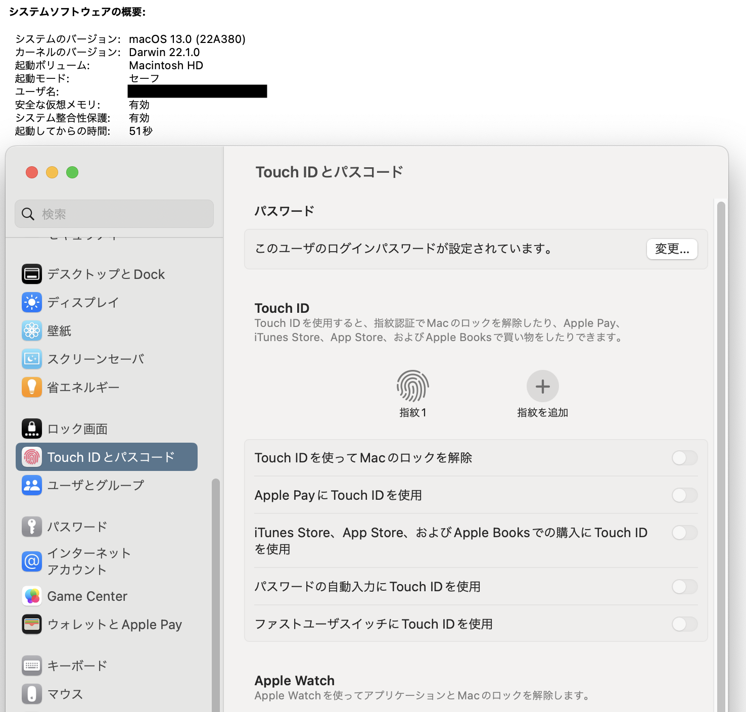Click the システムソフトウェアの概要 heading

(77, 12)
